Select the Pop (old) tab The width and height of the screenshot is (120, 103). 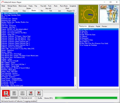click(x=43, y=6)
